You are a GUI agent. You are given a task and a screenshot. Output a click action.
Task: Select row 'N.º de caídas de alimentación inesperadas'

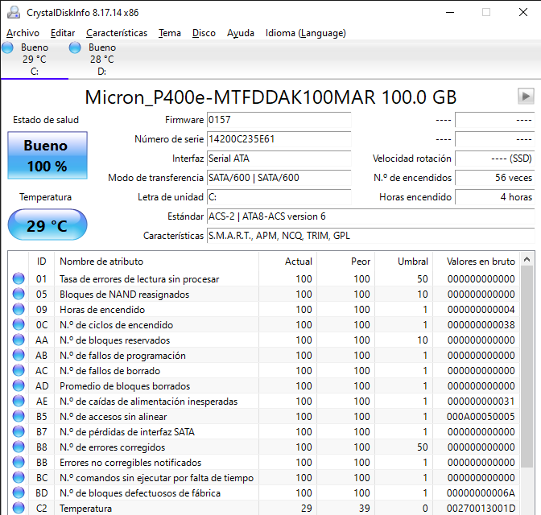point(264,402)
